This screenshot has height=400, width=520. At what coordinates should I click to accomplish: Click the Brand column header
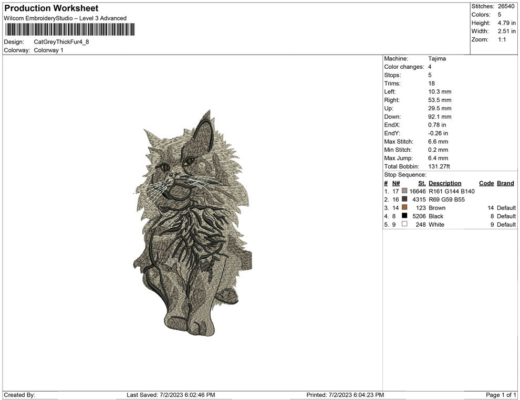click(x=505, y=183)
